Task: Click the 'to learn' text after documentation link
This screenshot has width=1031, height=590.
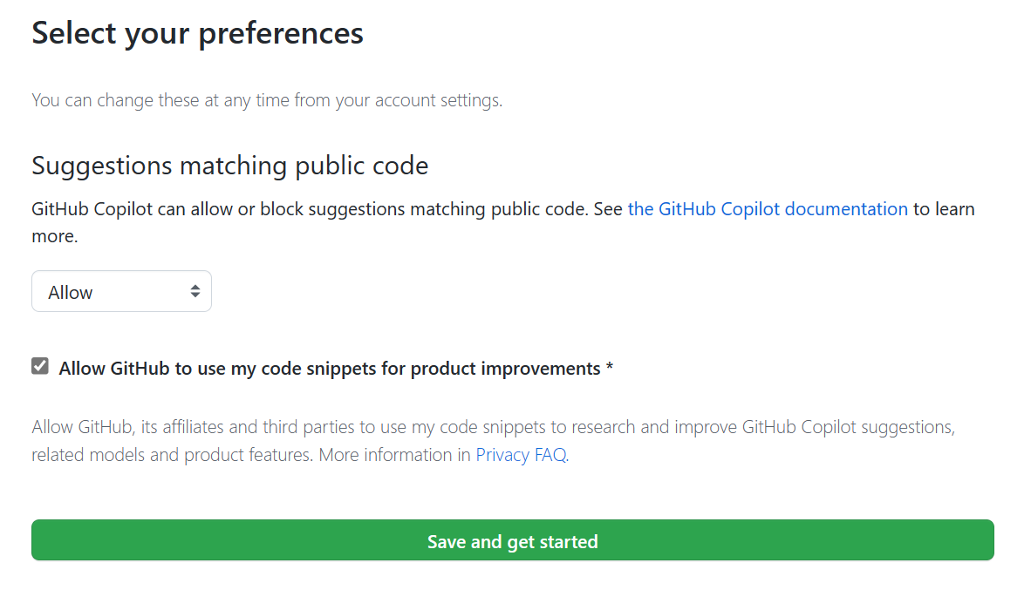Action: [944, 209]
